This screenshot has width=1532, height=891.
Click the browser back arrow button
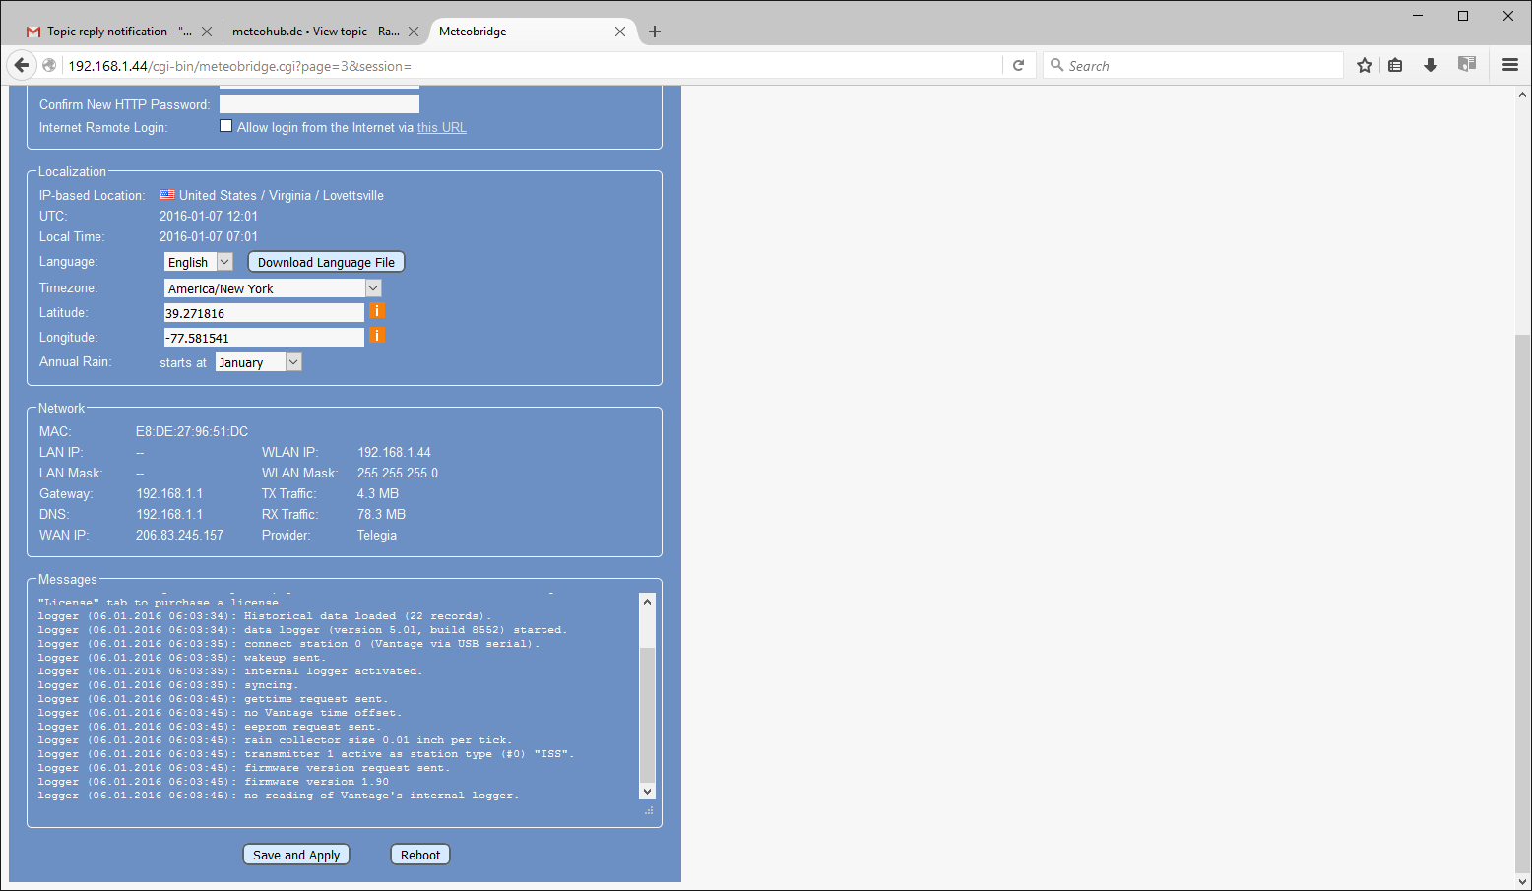[22, 66]
